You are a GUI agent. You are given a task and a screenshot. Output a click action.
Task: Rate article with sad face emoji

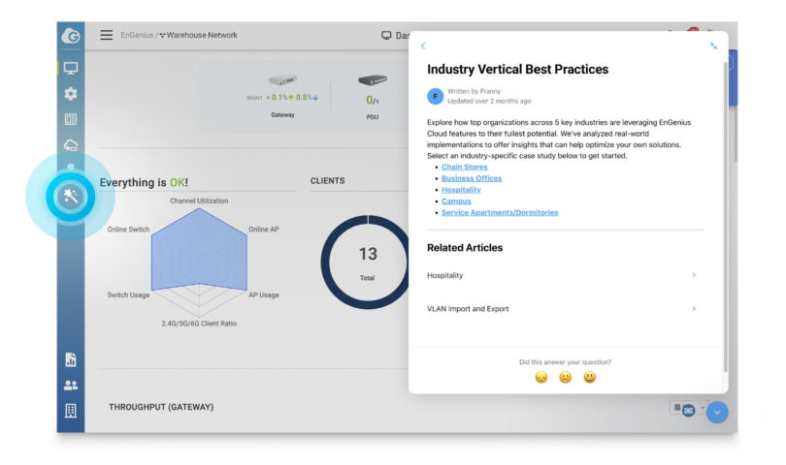(540, 378)
